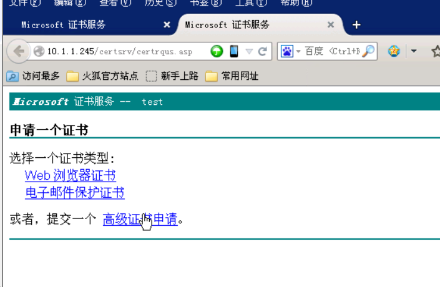
Task: Go back with the browser back arrow
Action: click(x=19, y=51)
